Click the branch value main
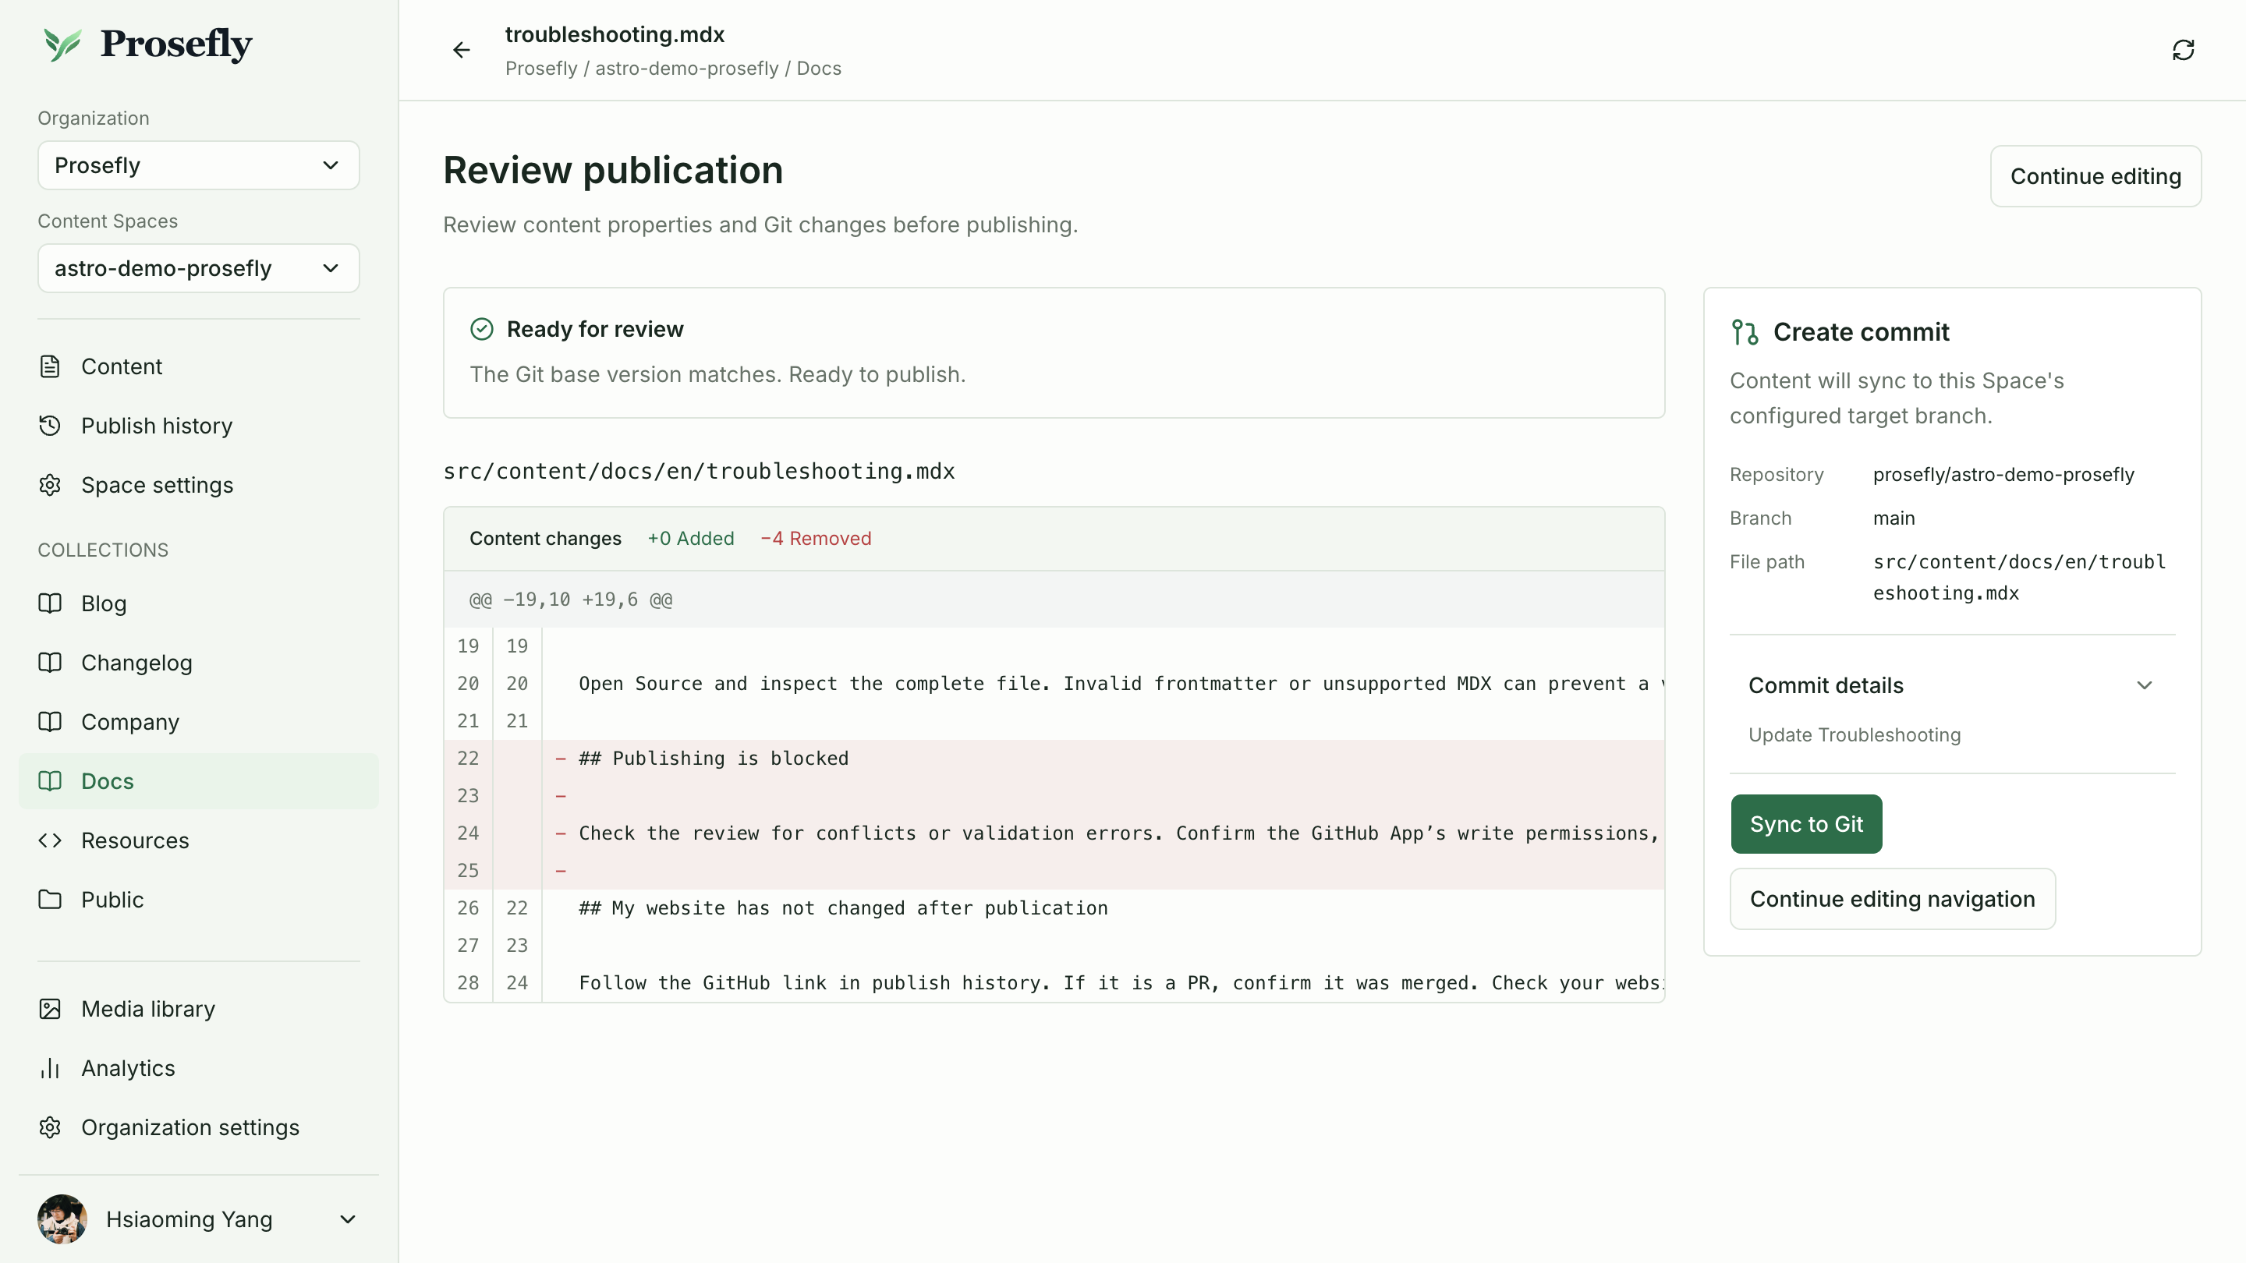Screen dimensions: 2246x1263 click(1894, 518)
